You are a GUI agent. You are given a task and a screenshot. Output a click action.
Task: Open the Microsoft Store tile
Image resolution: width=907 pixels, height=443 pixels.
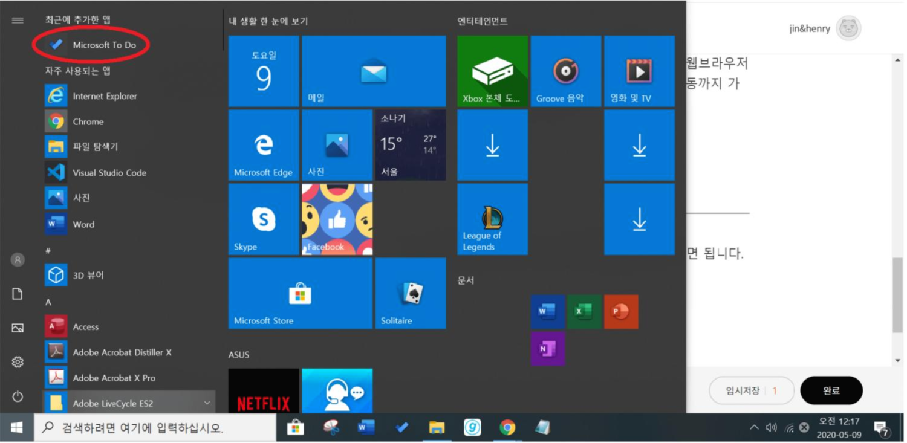pyautogui.click(x=301, y=293)
